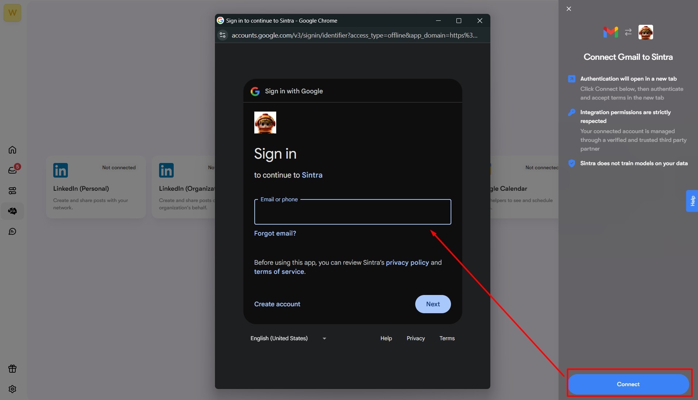Viewport: 698px width, 400px height.
Task: Click the LinkedIn (Personal) card logo
Action: click(60, 170)
